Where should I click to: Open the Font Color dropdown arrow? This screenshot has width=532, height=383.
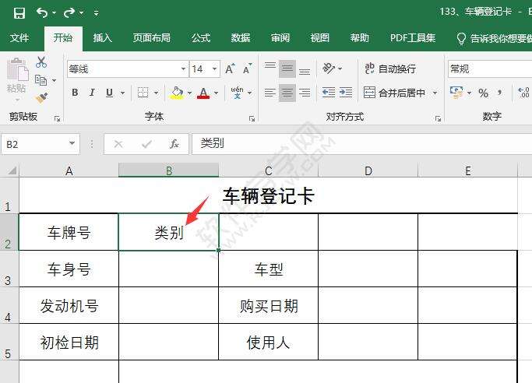pos(216,93)
